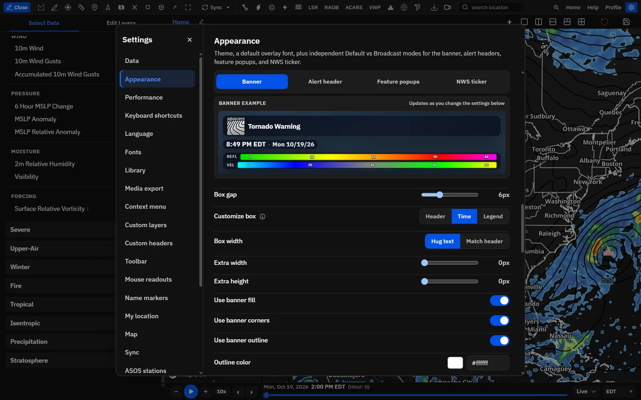Switch to Alert header tab
This screenshot has height=400, width=641.
[325, 82]
